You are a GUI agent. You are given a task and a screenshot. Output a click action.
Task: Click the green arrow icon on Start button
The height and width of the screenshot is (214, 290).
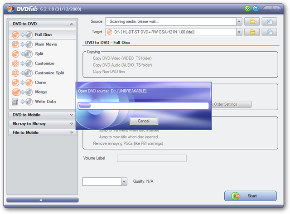(236, 196)
